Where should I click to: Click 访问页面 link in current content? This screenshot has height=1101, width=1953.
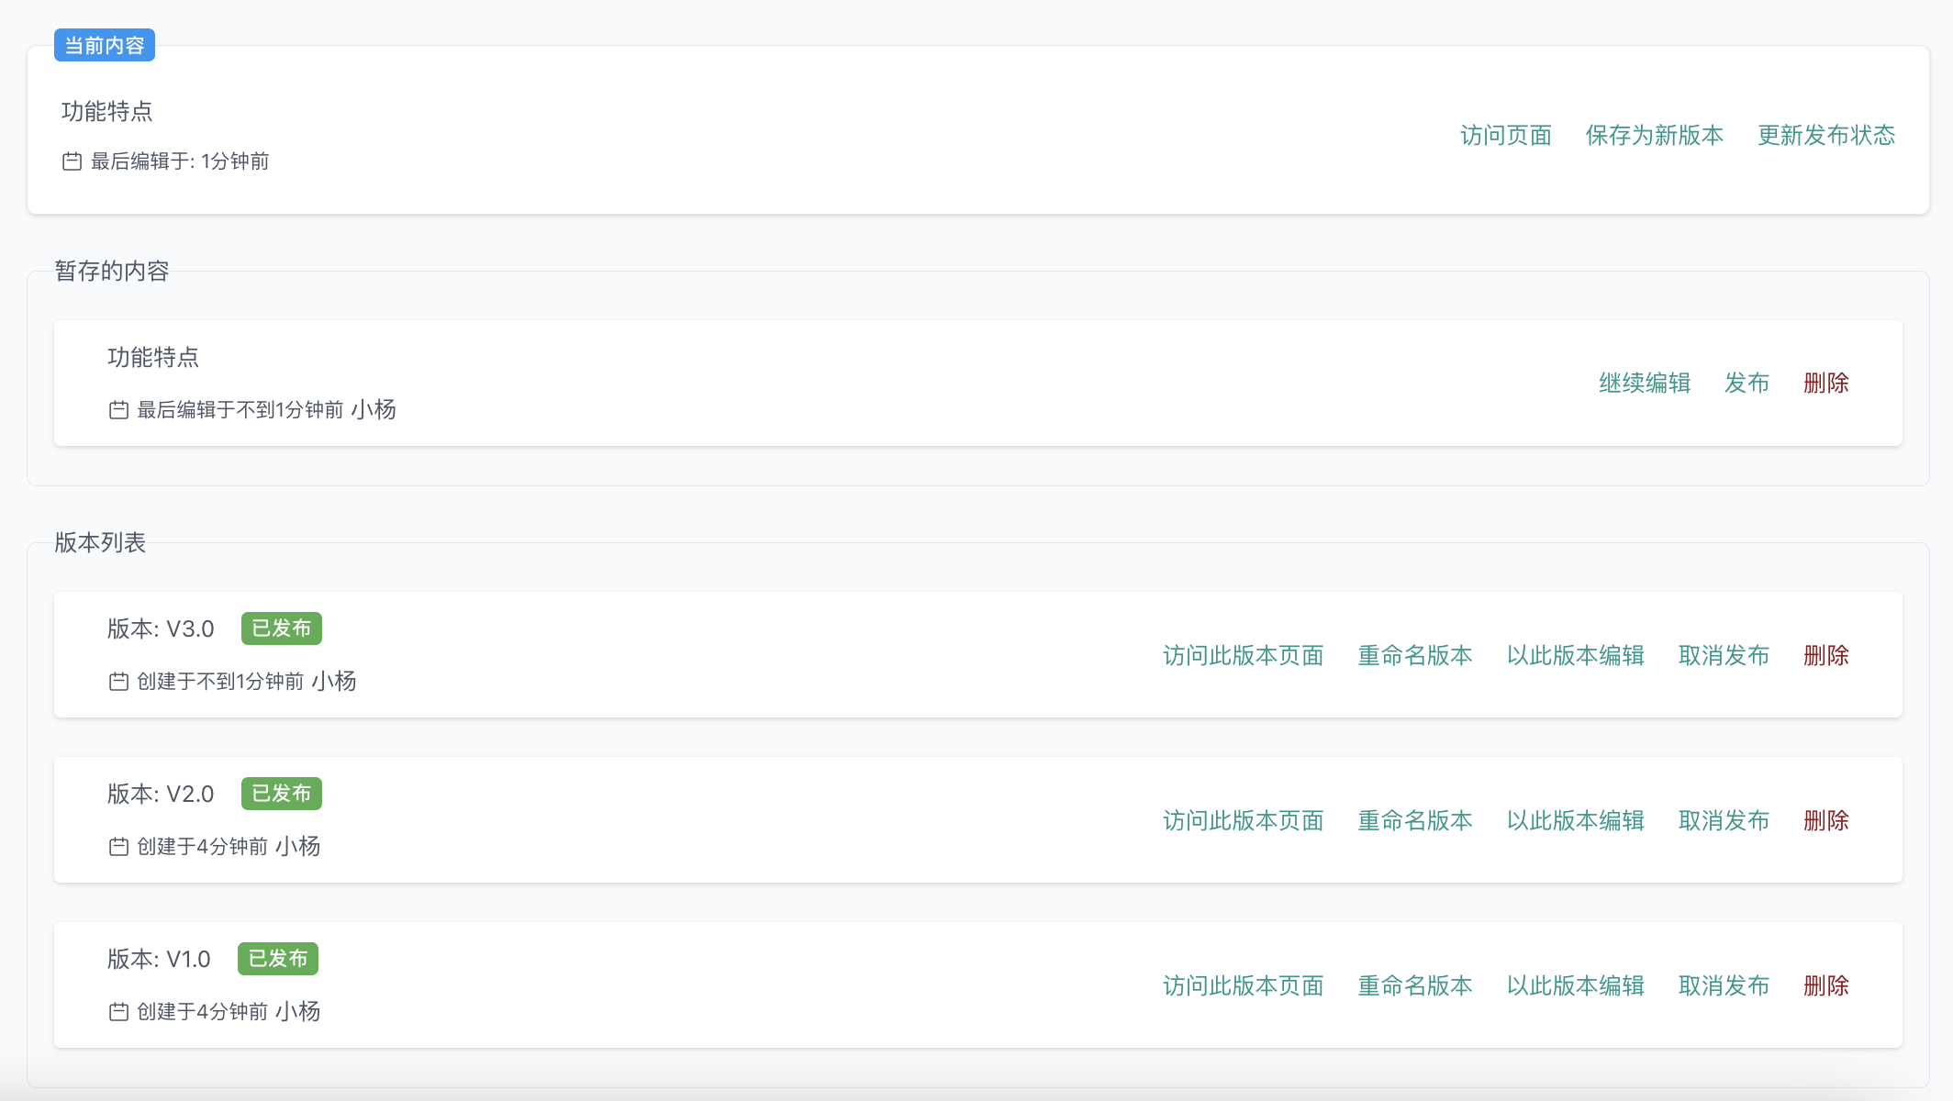(x=1506, y=136)
